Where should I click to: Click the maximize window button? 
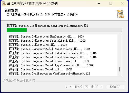pyautogui.click(x=111, y=3)
